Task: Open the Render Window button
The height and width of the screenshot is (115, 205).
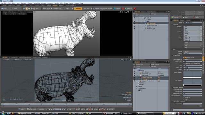Action: point(107,9)
